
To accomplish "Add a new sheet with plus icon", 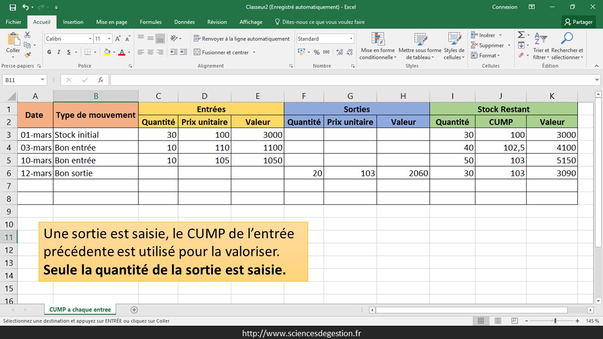I will 134,310.
